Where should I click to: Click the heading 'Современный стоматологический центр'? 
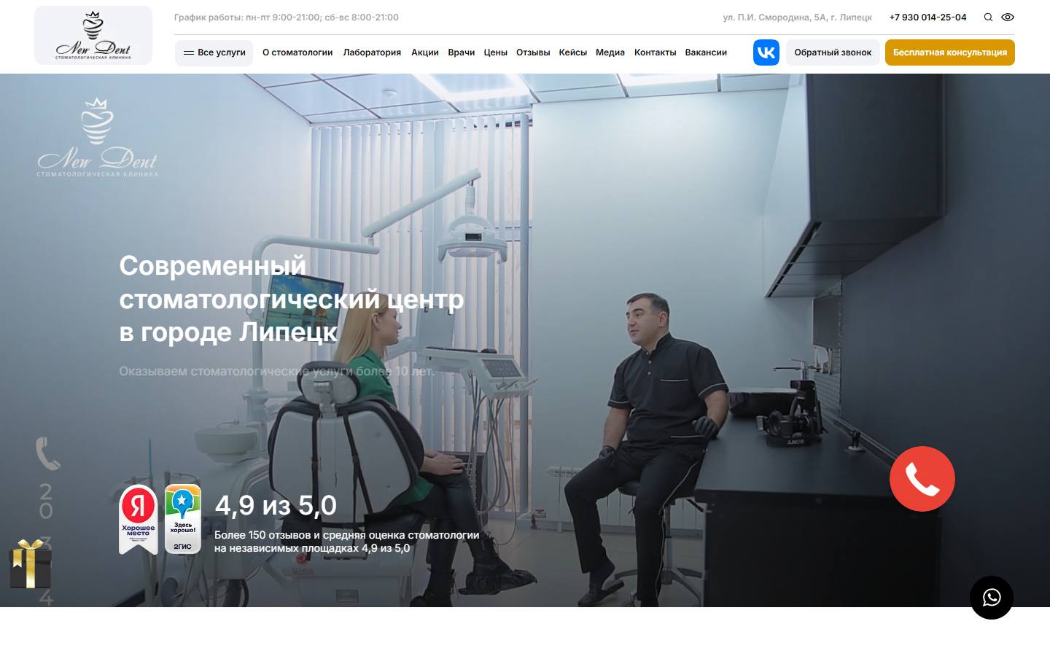click(x=292, y=298)
